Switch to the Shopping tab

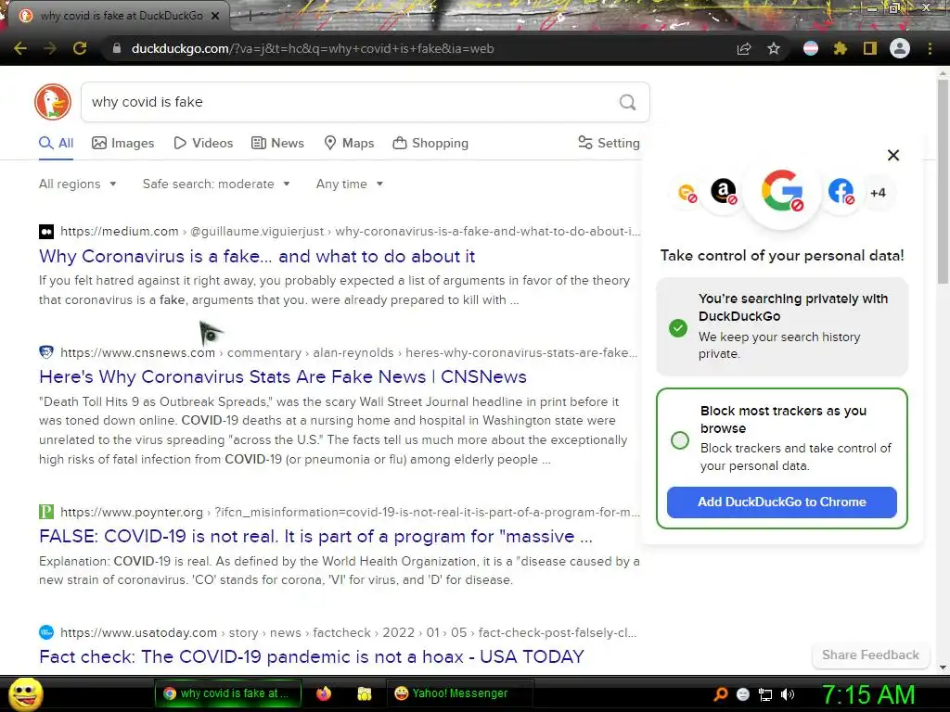point(430,143)
